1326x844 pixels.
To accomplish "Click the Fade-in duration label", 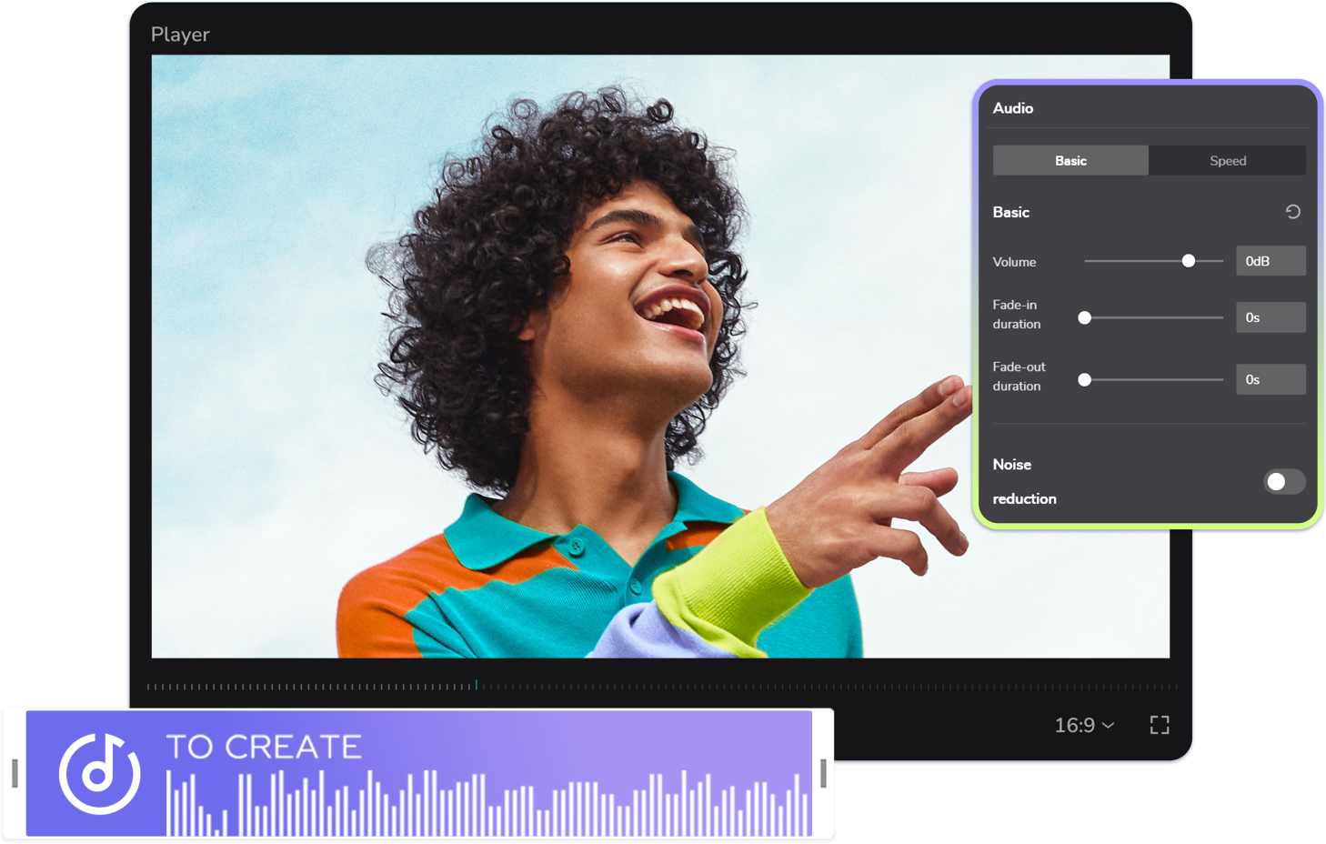I will tap(1017, 315).
